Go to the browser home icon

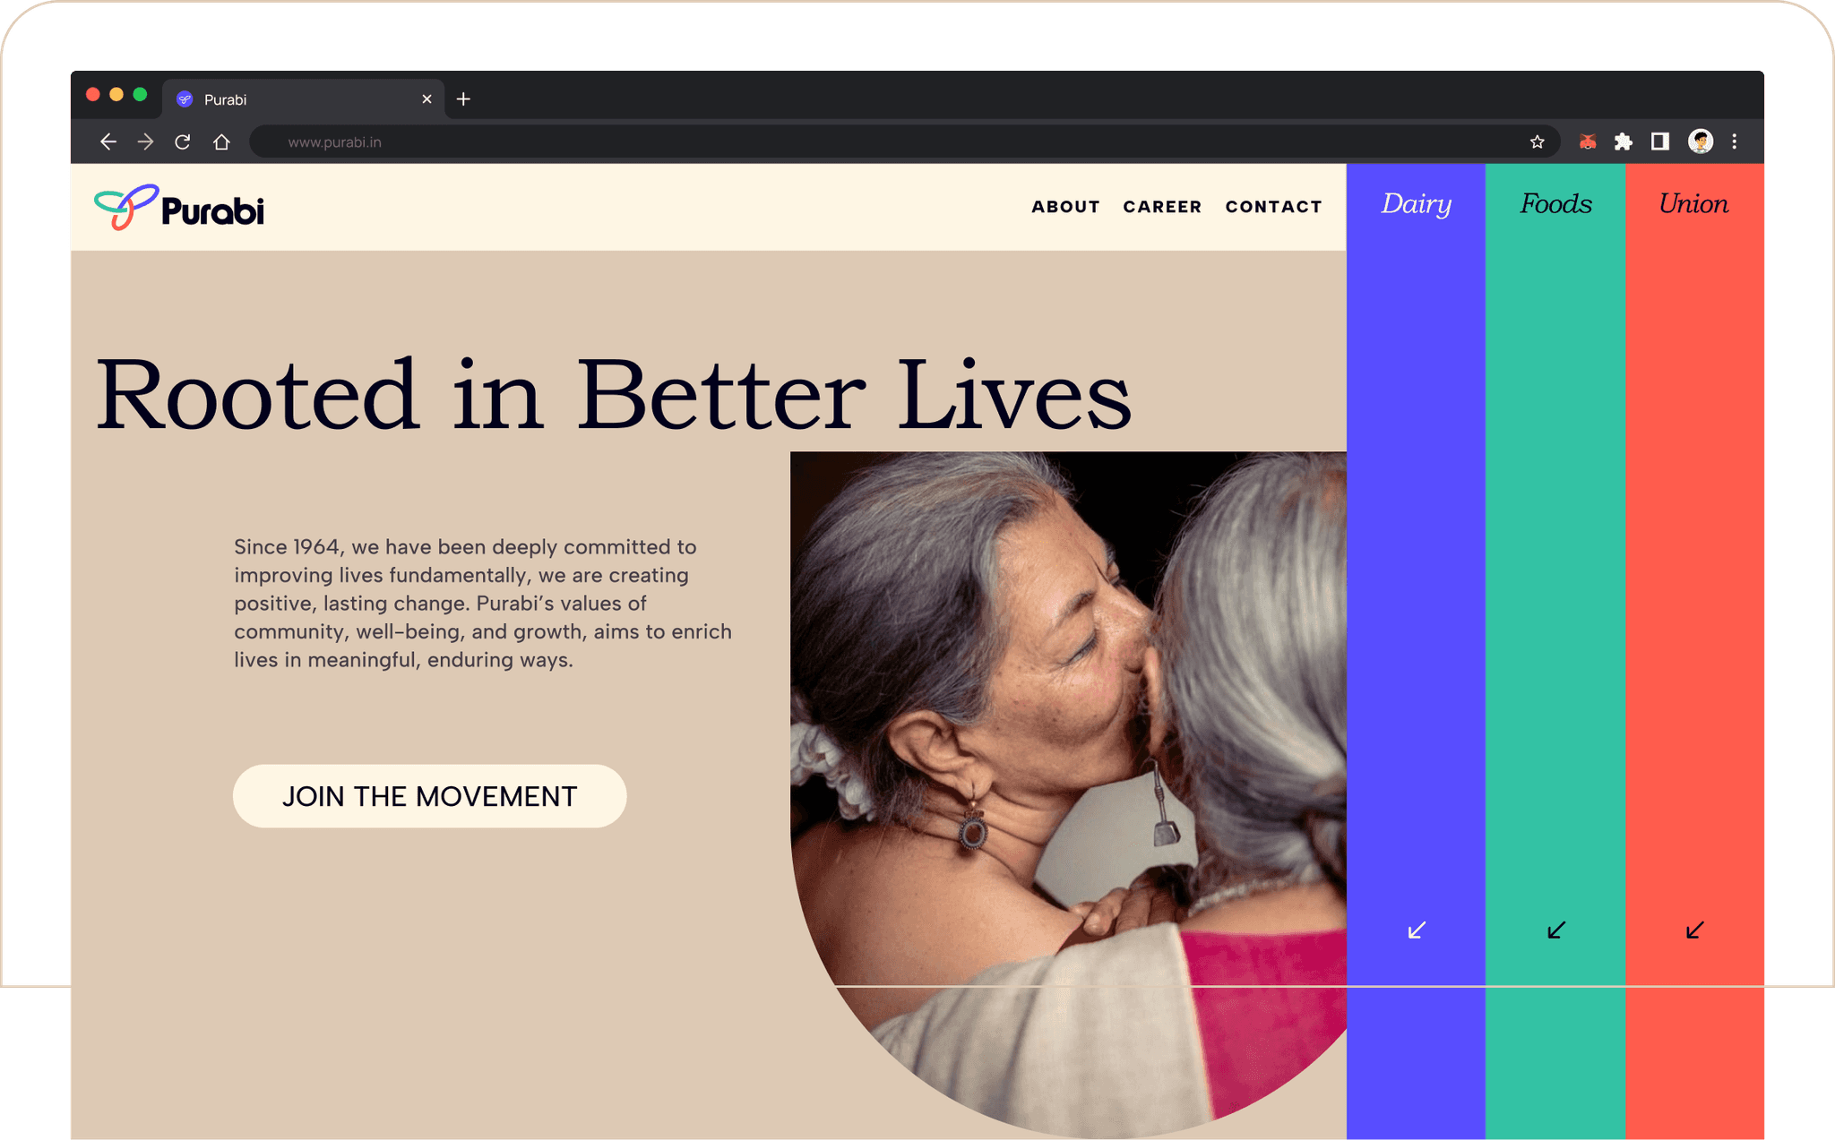point(221,141)
